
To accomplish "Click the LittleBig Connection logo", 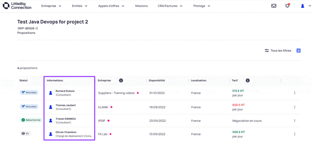I will (x=17, y=6).
